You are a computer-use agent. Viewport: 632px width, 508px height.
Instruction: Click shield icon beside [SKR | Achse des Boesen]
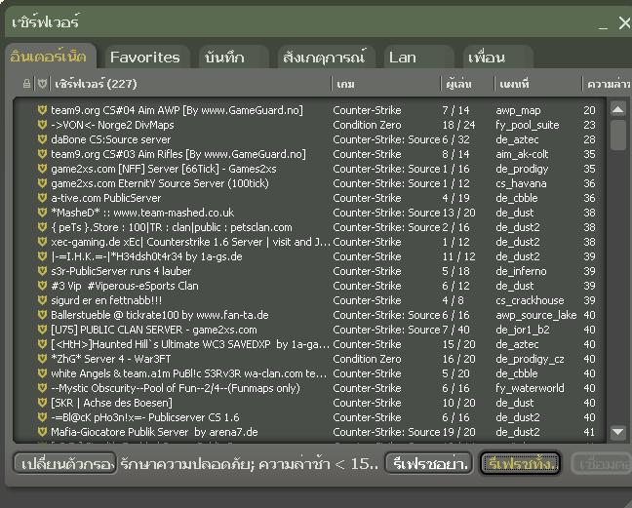[x=42, y=403]
